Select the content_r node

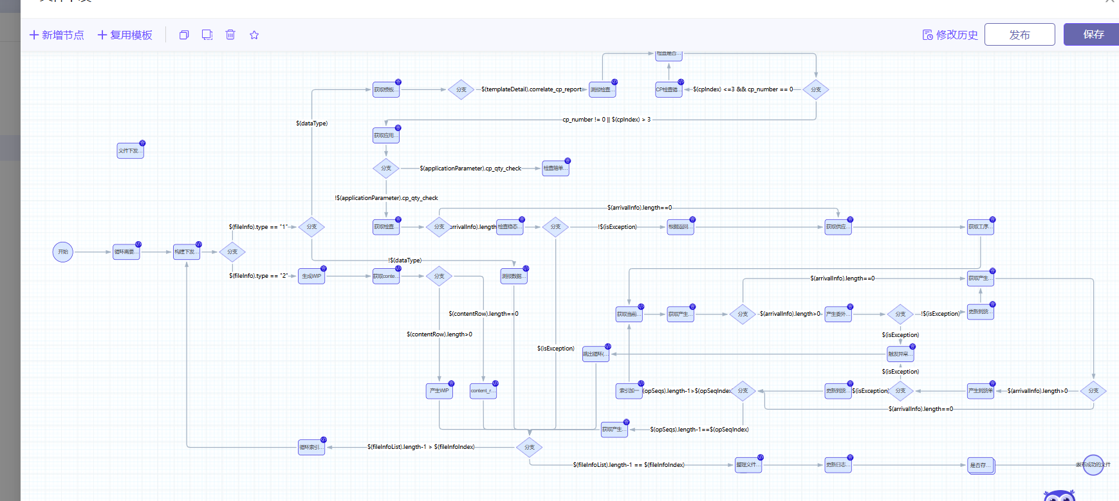point(483,391)
